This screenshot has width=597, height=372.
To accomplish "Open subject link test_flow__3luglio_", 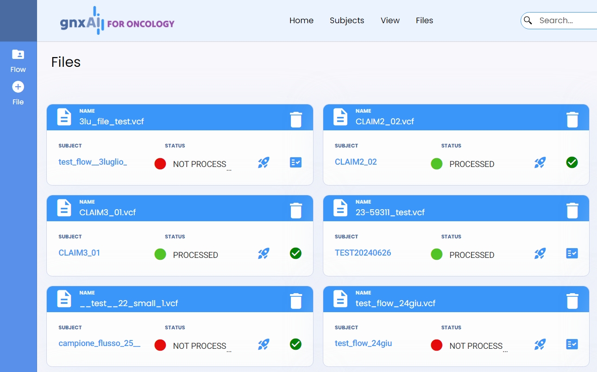I will tap(93, 162).
